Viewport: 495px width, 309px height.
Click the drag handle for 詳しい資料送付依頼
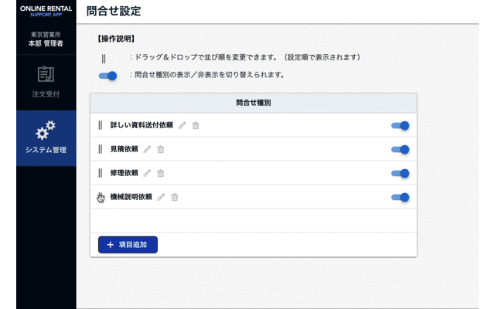pyautogui.click(x=101, y=125)
